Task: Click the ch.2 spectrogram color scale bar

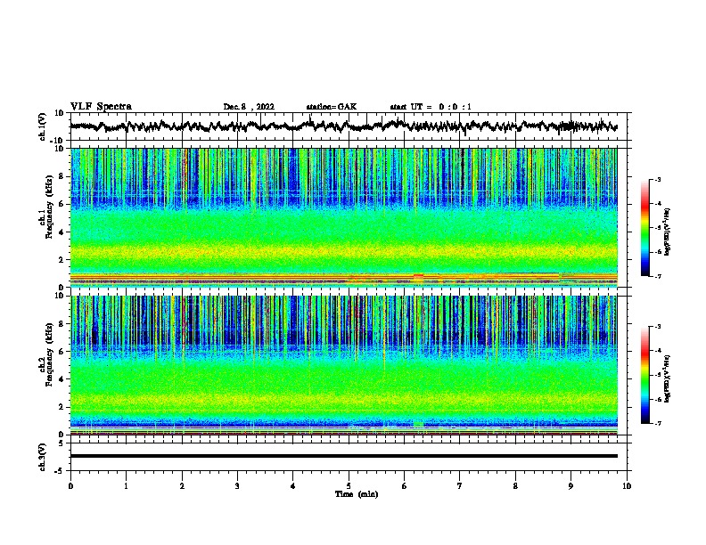Action: click(645, 375)
